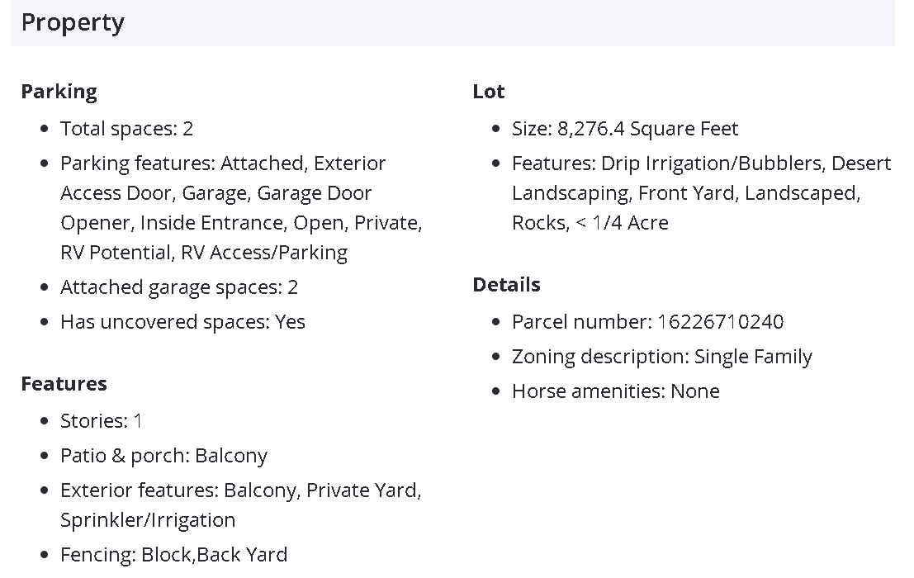
Task: Click Fencing: Block, Back Yard item
Action: 173,554
